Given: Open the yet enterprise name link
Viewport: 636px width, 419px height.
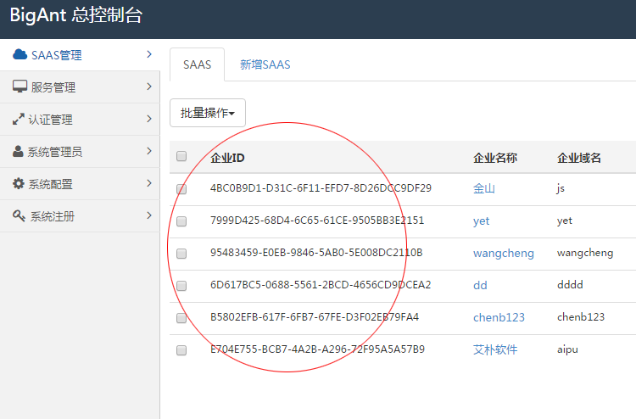Looking at the screenshot, I should tap(481, 221).
